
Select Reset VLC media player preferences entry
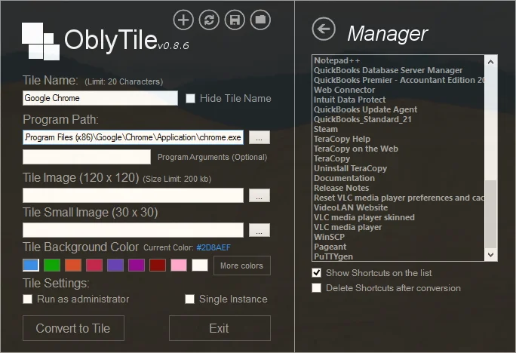click(x=399, y=198)
